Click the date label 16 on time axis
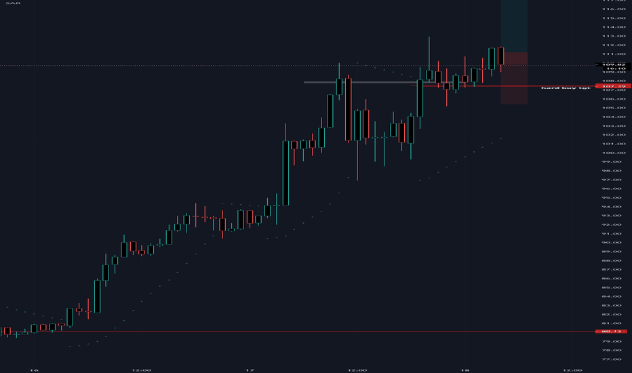Image resolution: width=632 pixels, height=373 pixels. 35,370
